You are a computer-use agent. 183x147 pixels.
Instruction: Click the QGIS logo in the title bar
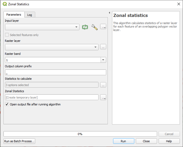click(x=5, y=4)
